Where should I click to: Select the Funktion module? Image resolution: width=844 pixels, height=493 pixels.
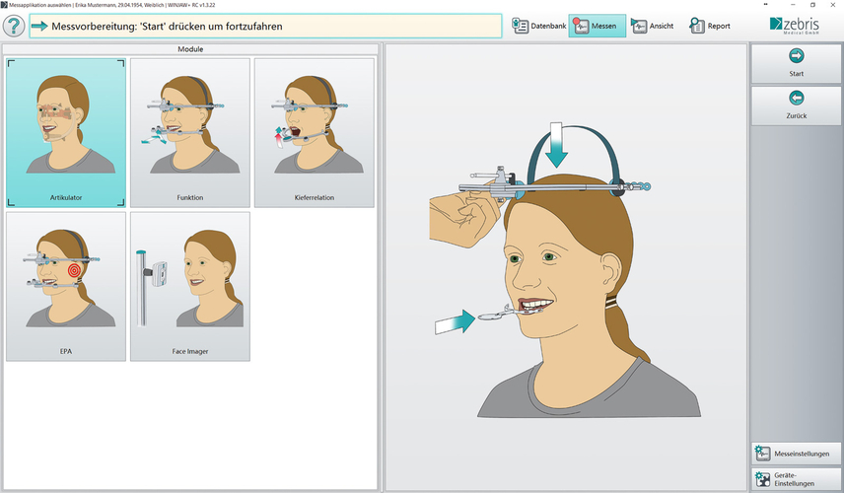point(190,132)
